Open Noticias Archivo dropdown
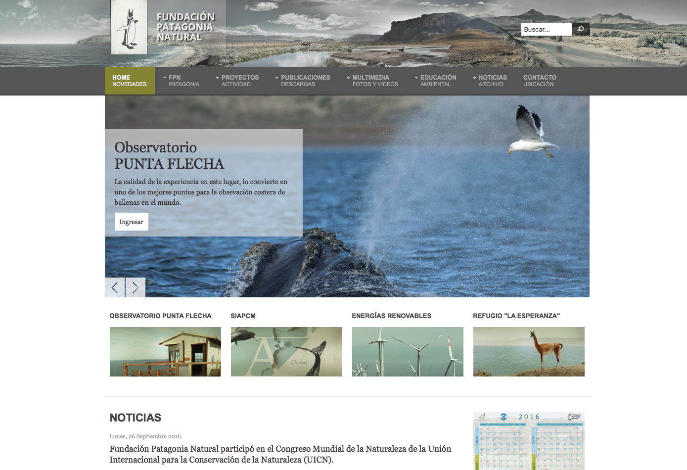 (x=490, y=81)
